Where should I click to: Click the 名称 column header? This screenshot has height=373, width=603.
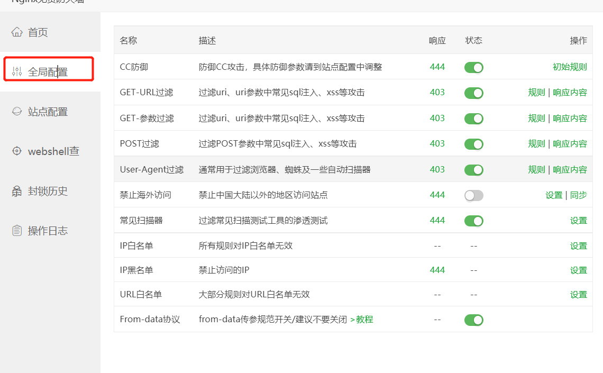[x=128, y=40]
